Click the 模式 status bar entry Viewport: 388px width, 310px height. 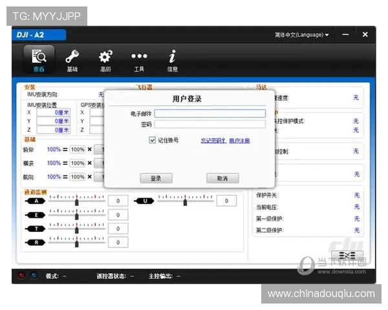pyautogui.click(x=56, y=276)
